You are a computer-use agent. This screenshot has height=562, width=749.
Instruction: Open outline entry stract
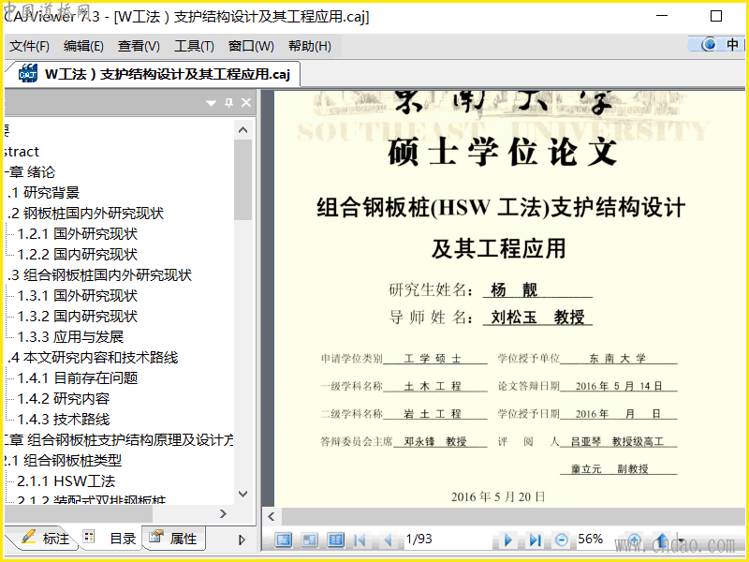(21, 152)
